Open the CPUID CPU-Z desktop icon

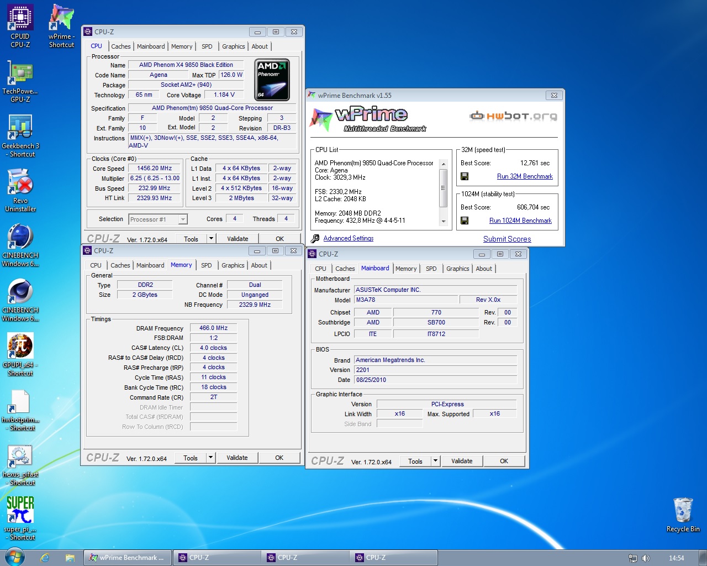point(20,26)
